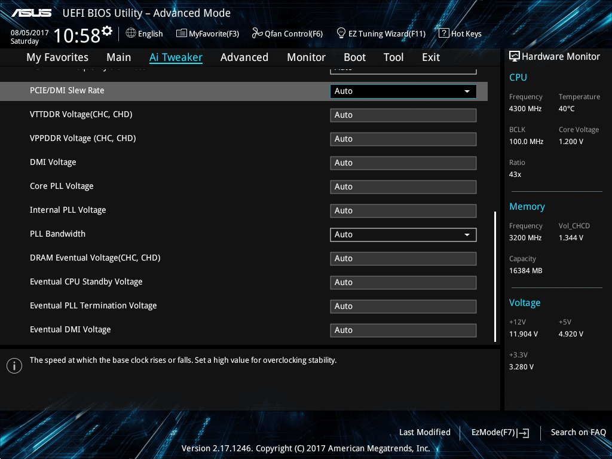Click the English language button
The height and width of the screenshot is (459, 612).
145,33
